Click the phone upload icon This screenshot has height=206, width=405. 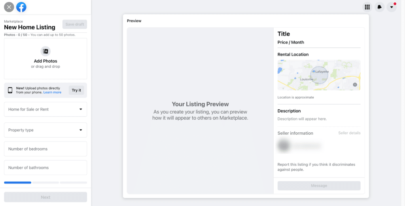click(10, 90)
